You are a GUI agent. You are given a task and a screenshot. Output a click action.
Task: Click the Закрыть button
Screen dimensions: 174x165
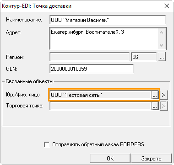point(151,159)
